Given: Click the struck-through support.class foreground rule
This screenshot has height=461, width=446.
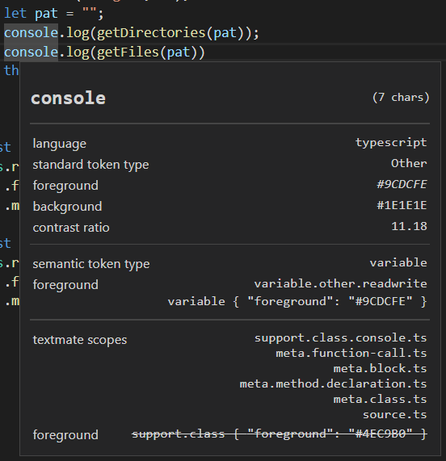Looking at the screenshot, I should 280,434.
